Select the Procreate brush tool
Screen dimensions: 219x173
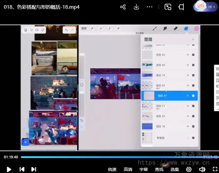coord(155,28)
